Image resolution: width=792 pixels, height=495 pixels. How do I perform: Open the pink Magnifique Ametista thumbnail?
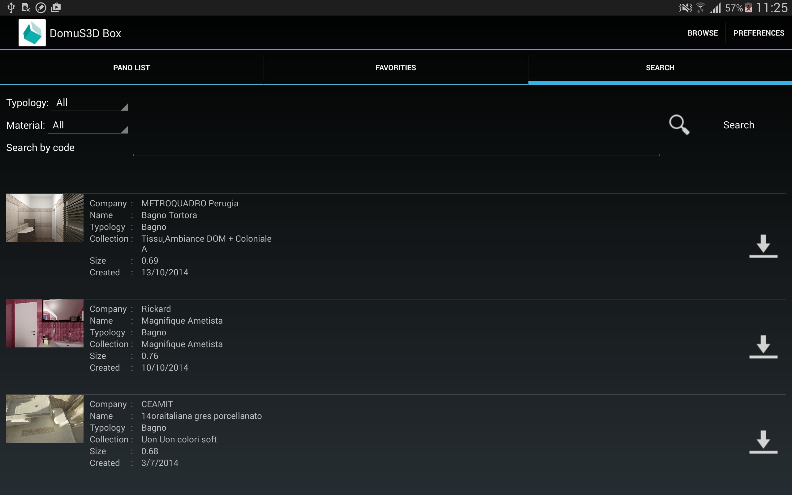[45, 324]
